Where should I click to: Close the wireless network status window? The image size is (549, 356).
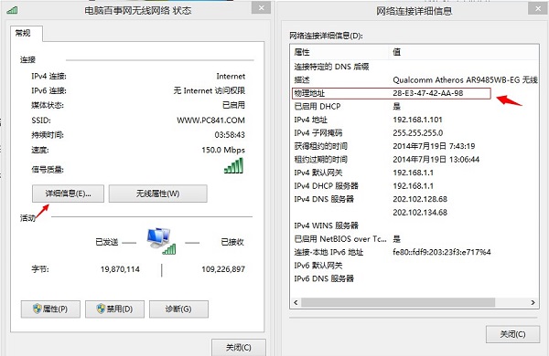[x=261, y=7]
